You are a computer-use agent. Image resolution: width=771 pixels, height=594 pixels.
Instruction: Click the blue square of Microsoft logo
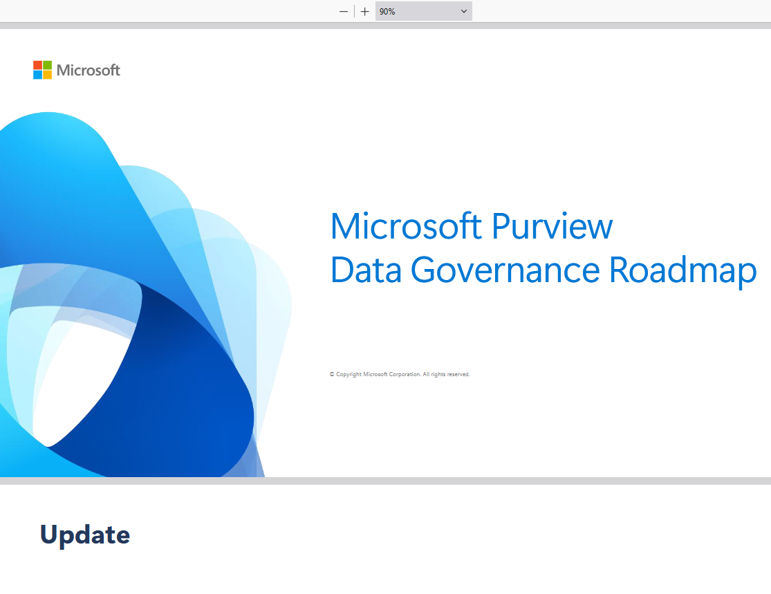37,75
